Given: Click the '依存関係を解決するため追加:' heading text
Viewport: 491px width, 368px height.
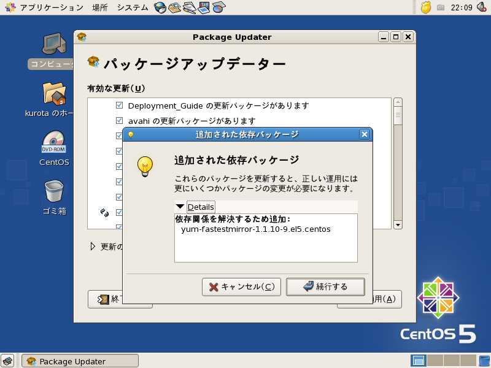Looking at the screenshot, I should (233, 219).
